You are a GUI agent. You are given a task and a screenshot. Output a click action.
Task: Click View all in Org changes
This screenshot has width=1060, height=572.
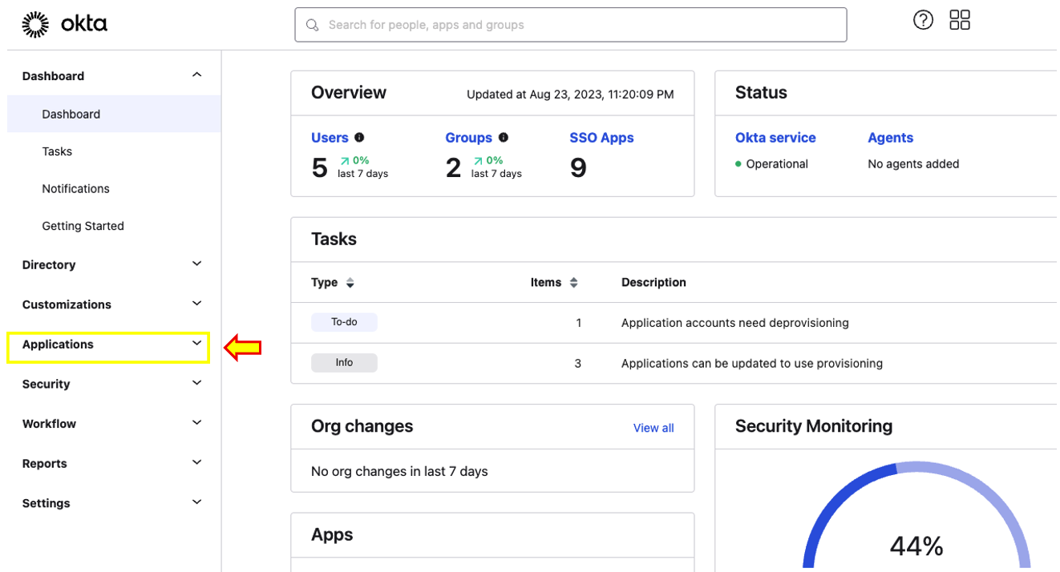653,428
